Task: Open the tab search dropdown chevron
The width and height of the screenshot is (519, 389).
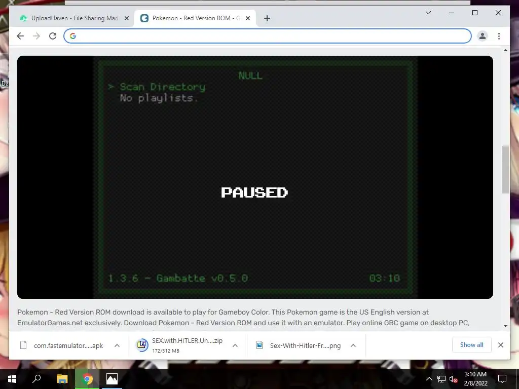Action: (x=428, y=13)
